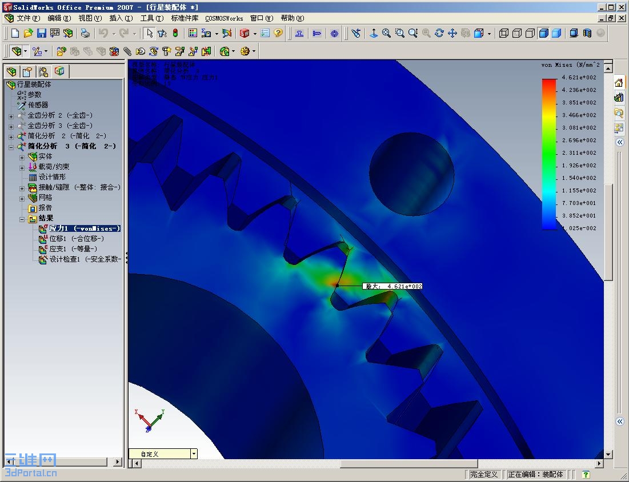Switch to ConfigurationManager tab
Image resolution: width=629 pixels, height=482 pixels.
pyautogui.click(x=43, y=72)
